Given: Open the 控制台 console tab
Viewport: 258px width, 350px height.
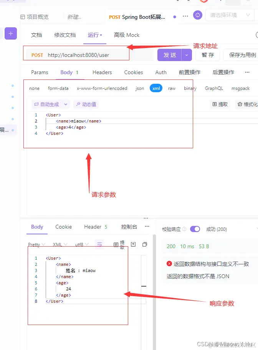Looking at the screenshot, I should [129, 227].
